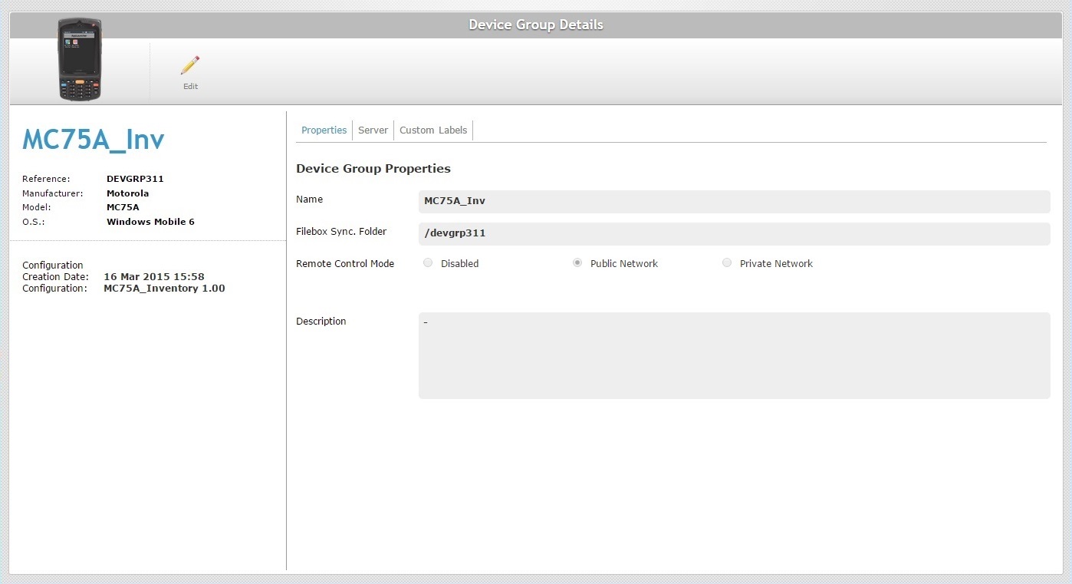The height and width of the screenshot is (584, 1072).
Task: Click the Device Group Properties heading
Action: (373, 169)
